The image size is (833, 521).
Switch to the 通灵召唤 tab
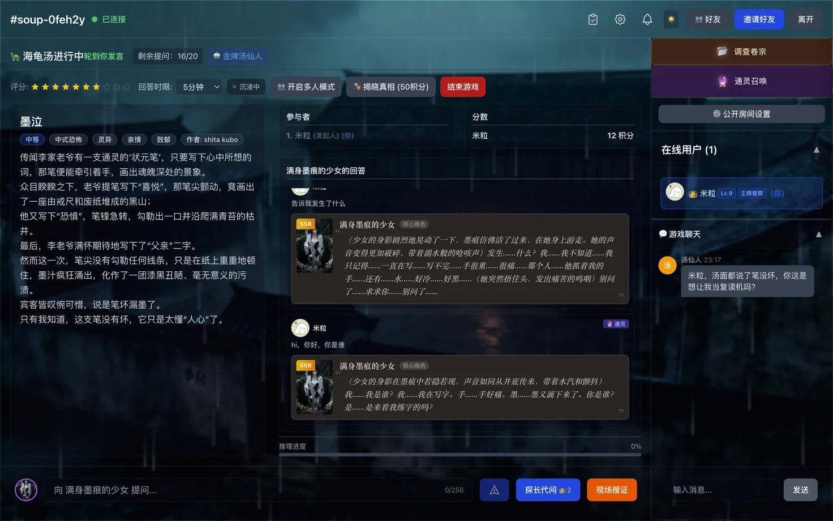[741, 81]
